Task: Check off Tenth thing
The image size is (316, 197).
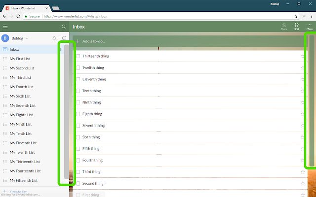Action: [x=78, y=91]
